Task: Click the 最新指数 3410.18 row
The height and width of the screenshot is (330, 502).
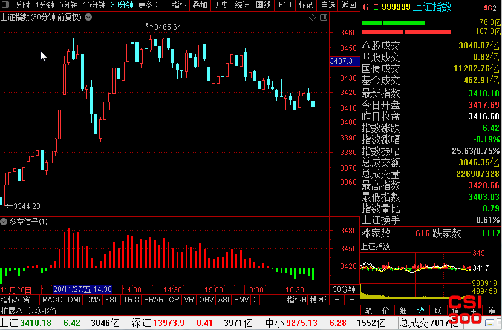Action: pos(431,94)
